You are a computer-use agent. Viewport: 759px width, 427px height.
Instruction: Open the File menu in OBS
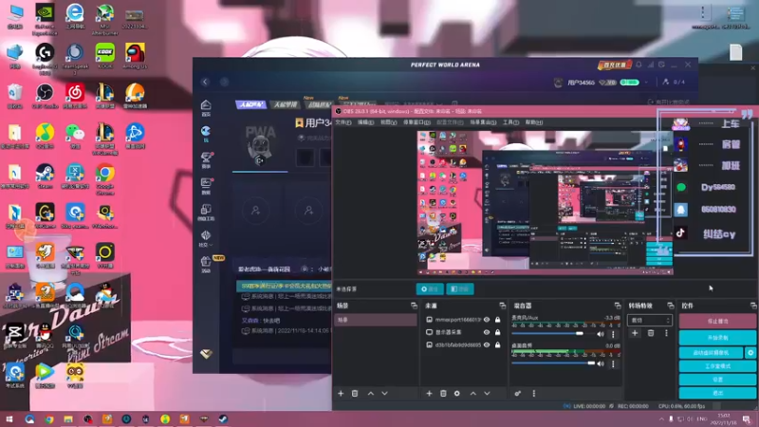(343, 122)
